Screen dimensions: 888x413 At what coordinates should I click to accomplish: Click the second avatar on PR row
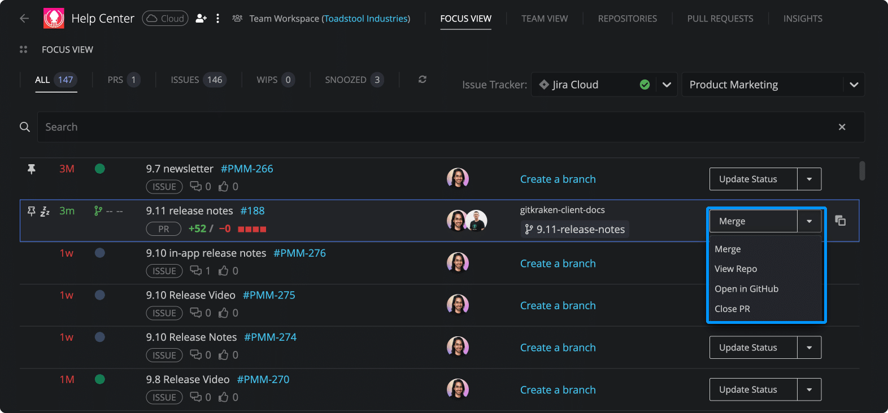click(x=476, y=221)
